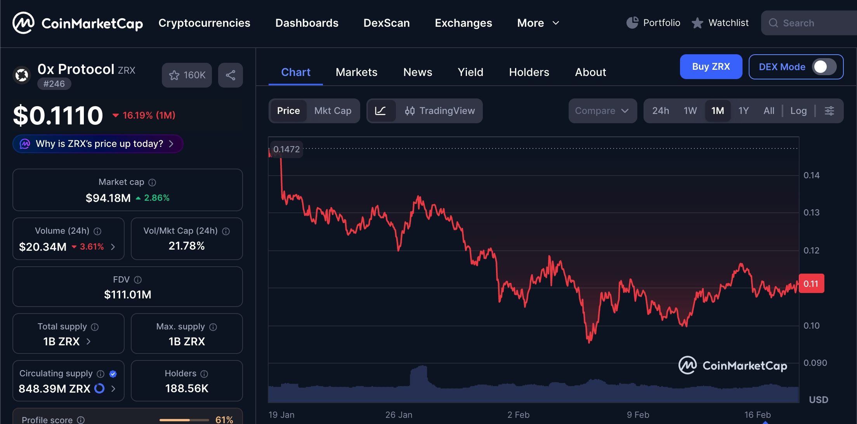This screenshot has height=424, width=857.
Task: Expand Volume (24h) details chevron
Action: click(113, 247)
